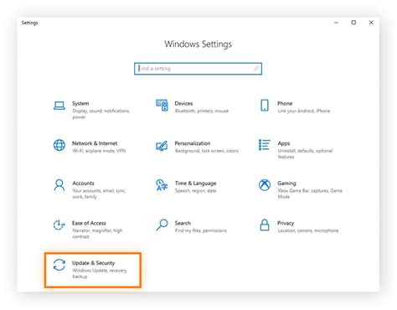Image resolution: width=397 pixels, height=310 pixels.
Task: Click 'Bluetooth, printers, mouse' description
Action: tap(202, 111)
